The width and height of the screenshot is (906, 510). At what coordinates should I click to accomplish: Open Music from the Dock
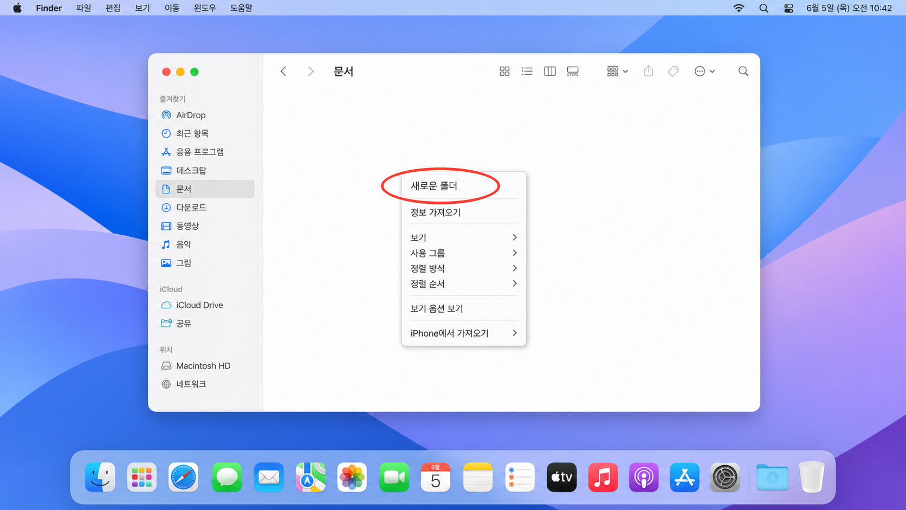pos(603,477)
